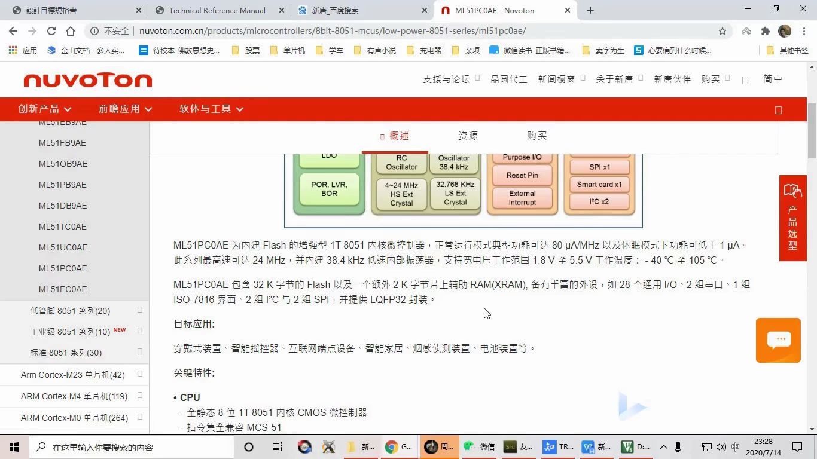Select ML51UC0AE in the sidebar

pyautogui.click(x=63, y=247)
